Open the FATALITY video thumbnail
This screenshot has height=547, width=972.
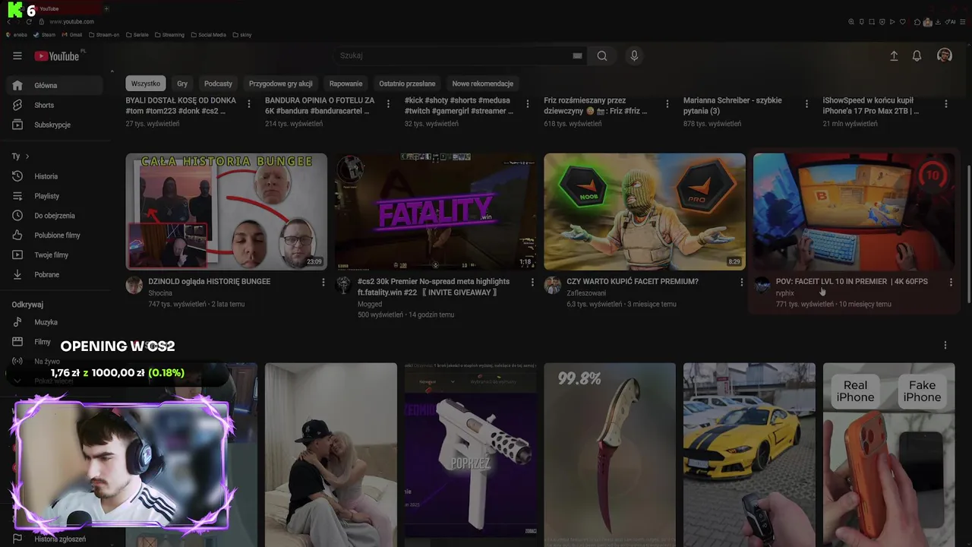click(435, 212)
